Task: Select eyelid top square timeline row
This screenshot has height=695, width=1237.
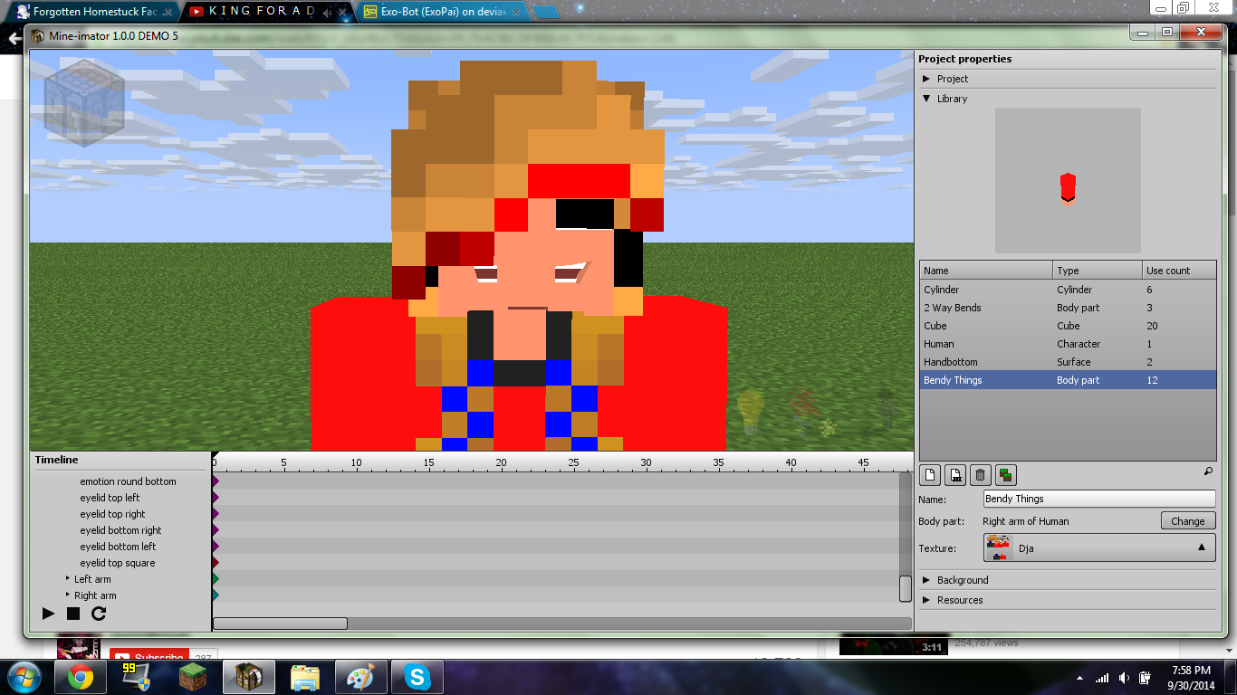Action: click(117, 563)
